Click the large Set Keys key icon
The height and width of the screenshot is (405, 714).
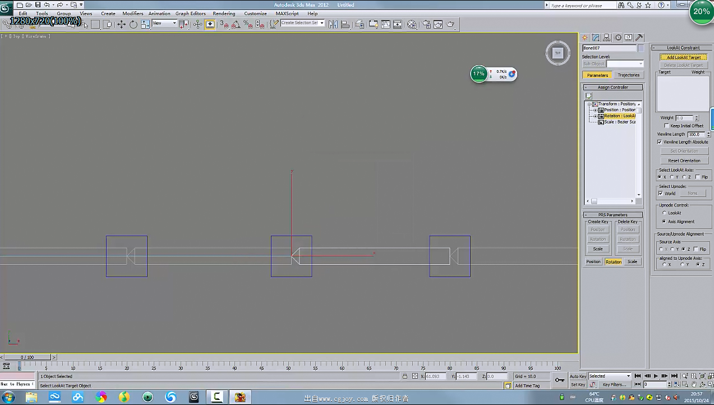[560, 380]
